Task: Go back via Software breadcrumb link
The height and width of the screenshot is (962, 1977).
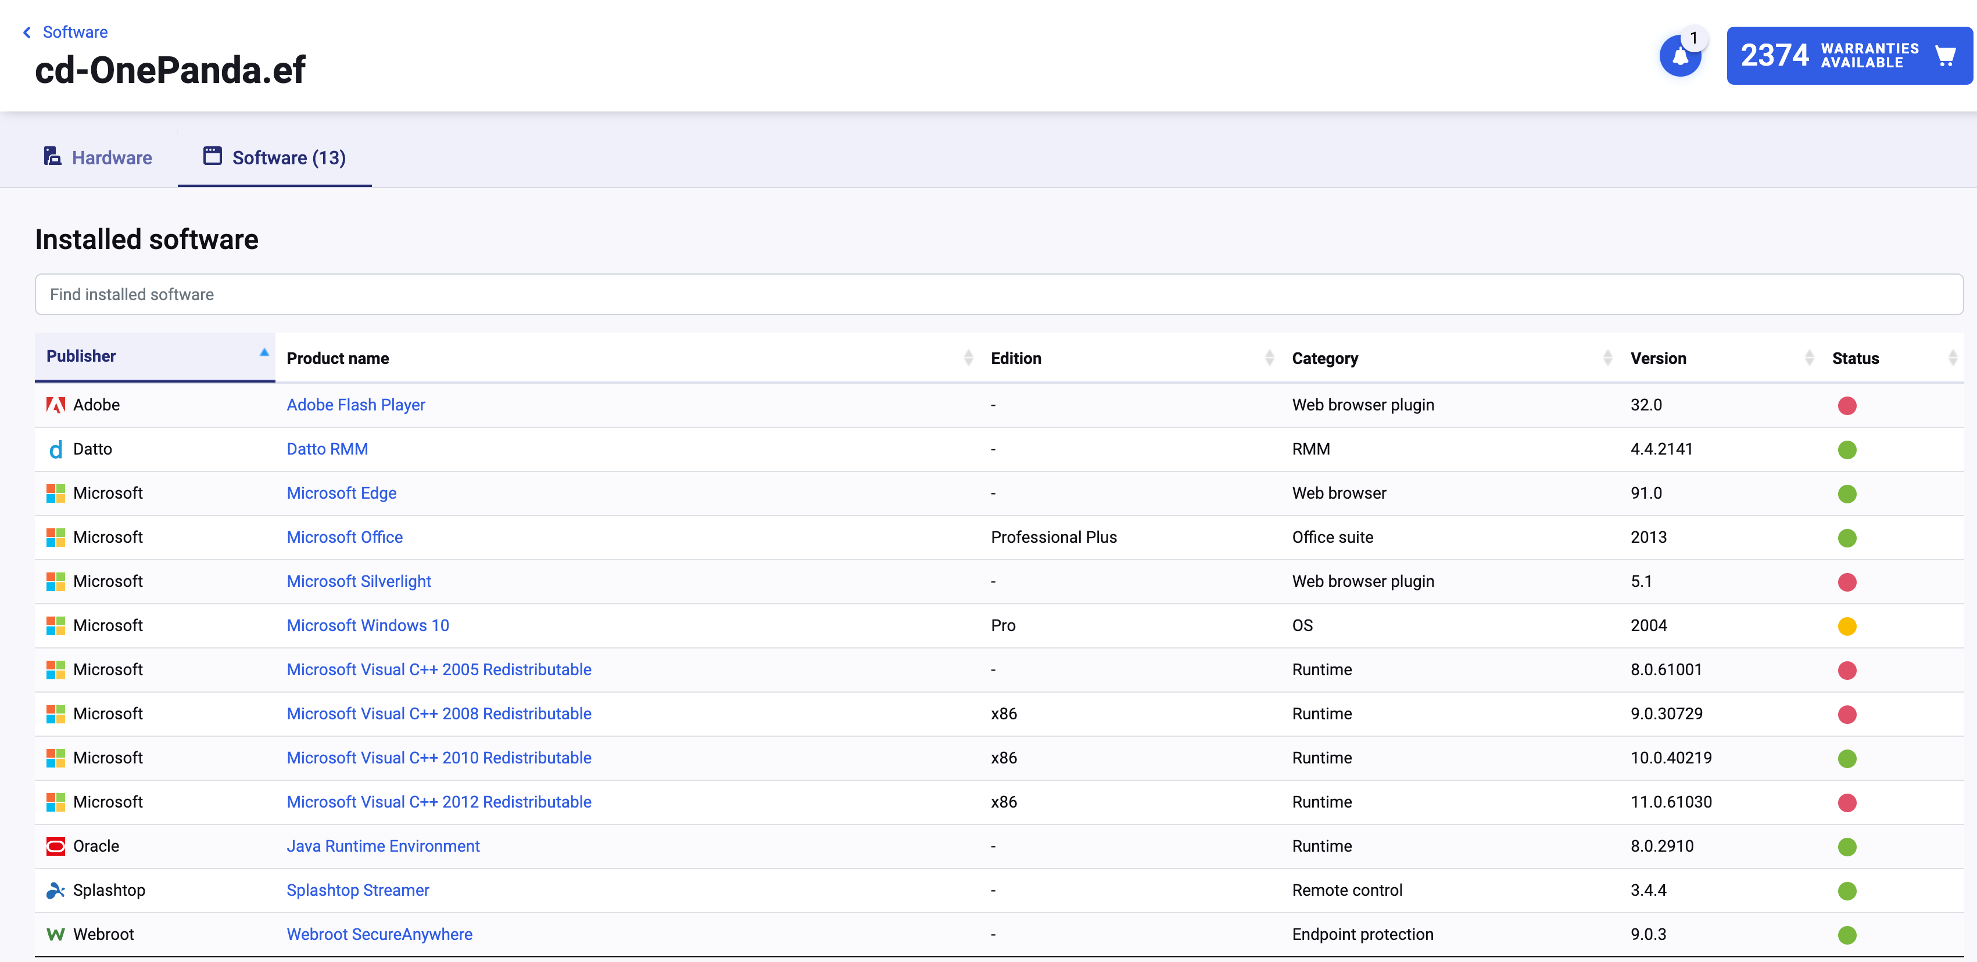Action: pos(75,32)
